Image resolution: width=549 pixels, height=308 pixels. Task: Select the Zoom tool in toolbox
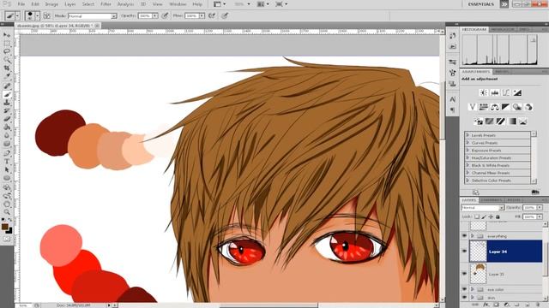(x=7, y=212)
